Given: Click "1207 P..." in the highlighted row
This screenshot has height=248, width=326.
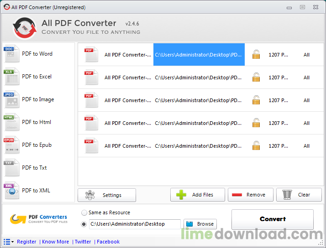Looking at the screenshot, I should (x=278, y=55).
